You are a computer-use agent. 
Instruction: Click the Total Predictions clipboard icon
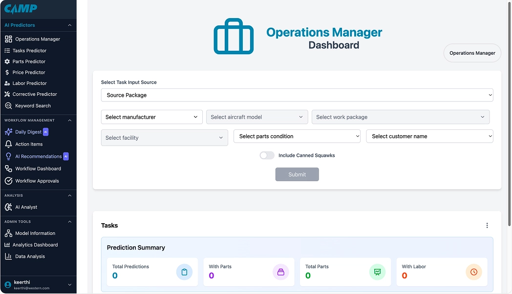184,272
